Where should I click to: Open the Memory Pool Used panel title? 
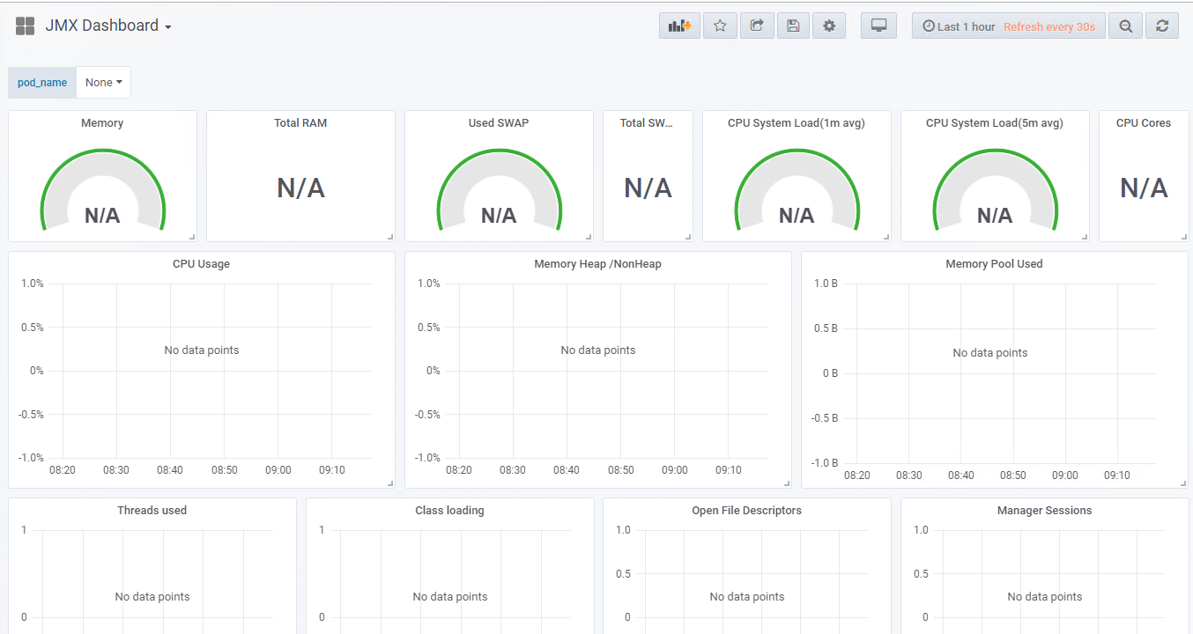994,263
